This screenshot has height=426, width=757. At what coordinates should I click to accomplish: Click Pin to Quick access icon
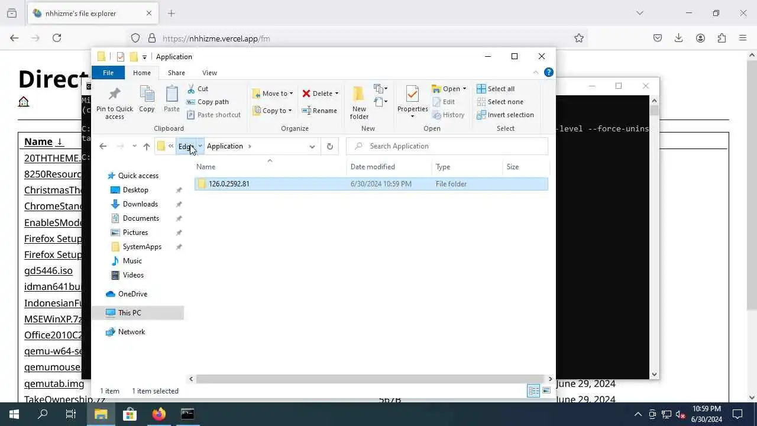point(115,102)
